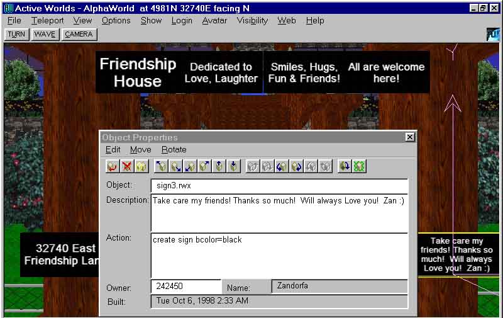This screenshot has height=318, width=503.
Task: Click the CAMERA button
Action: [x=79, y=35]
